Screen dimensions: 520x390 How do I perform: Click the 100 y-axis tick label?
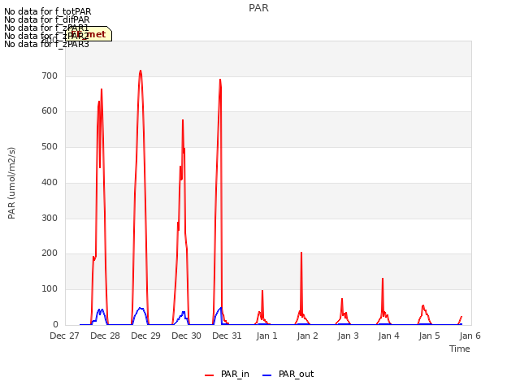click(50, 289)
